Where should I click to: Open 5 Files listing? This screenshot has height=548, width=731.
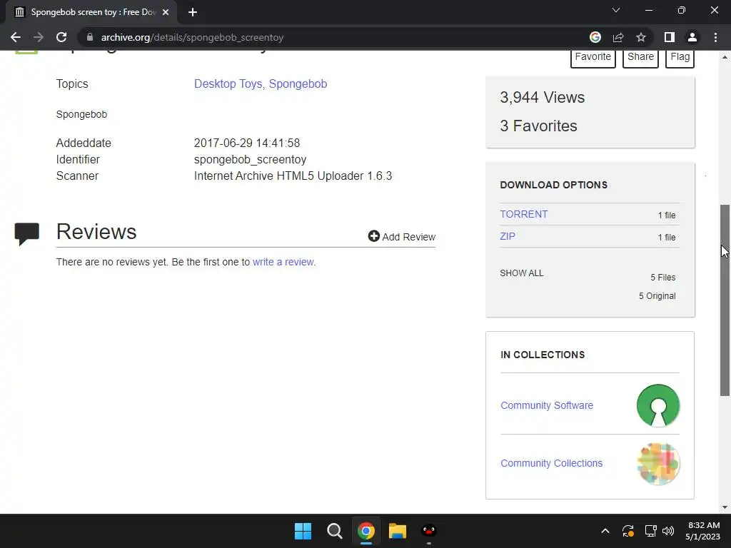pos(663,278)
